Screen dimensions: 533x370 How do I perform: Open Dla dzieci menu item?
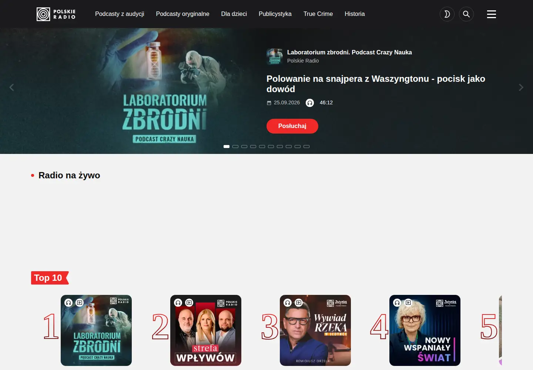(234, 14)
